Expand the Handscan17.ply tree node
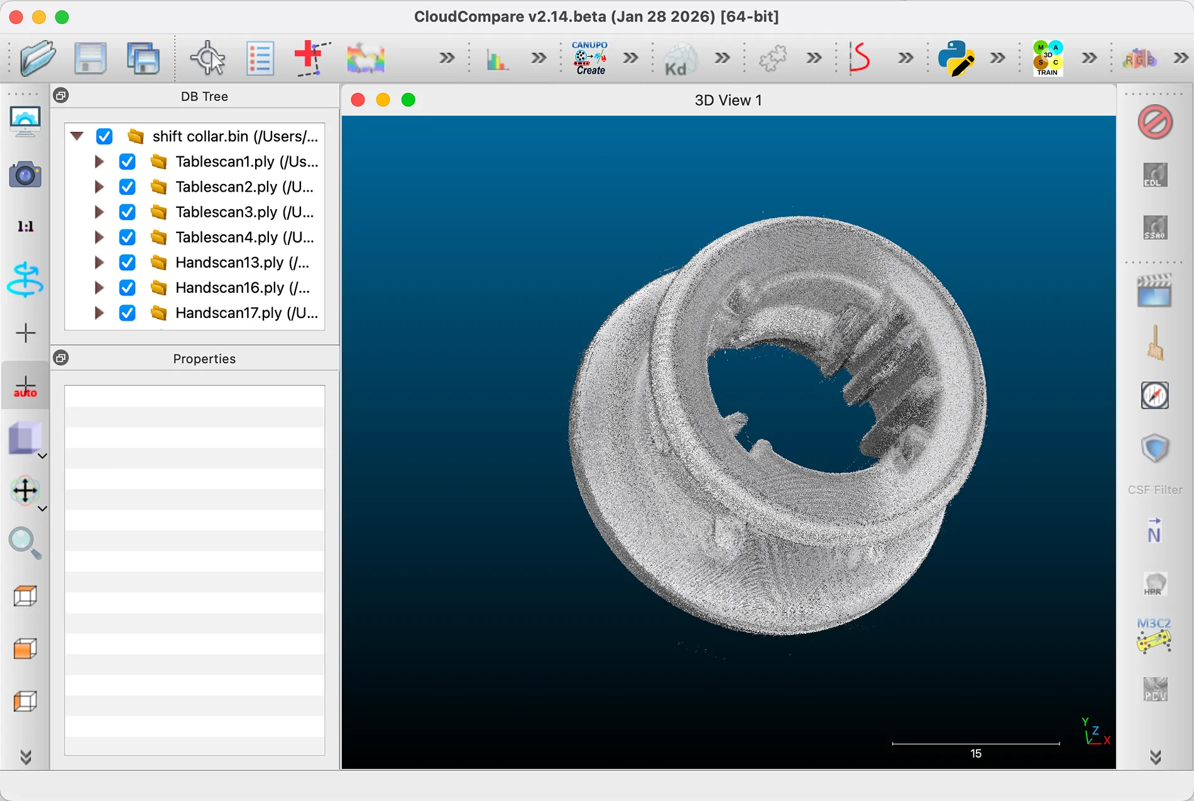1194x801 pixels. (99, 313)
